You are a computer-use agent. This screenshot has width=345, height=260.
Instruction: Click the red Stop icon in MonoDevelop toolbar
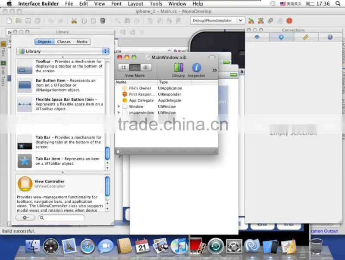point(289,21)
